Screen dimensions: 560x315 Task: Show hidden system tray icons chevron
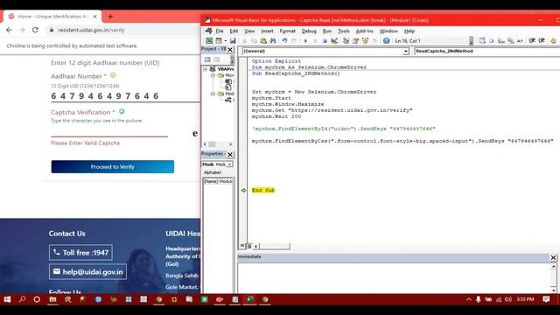click(469, 299)
